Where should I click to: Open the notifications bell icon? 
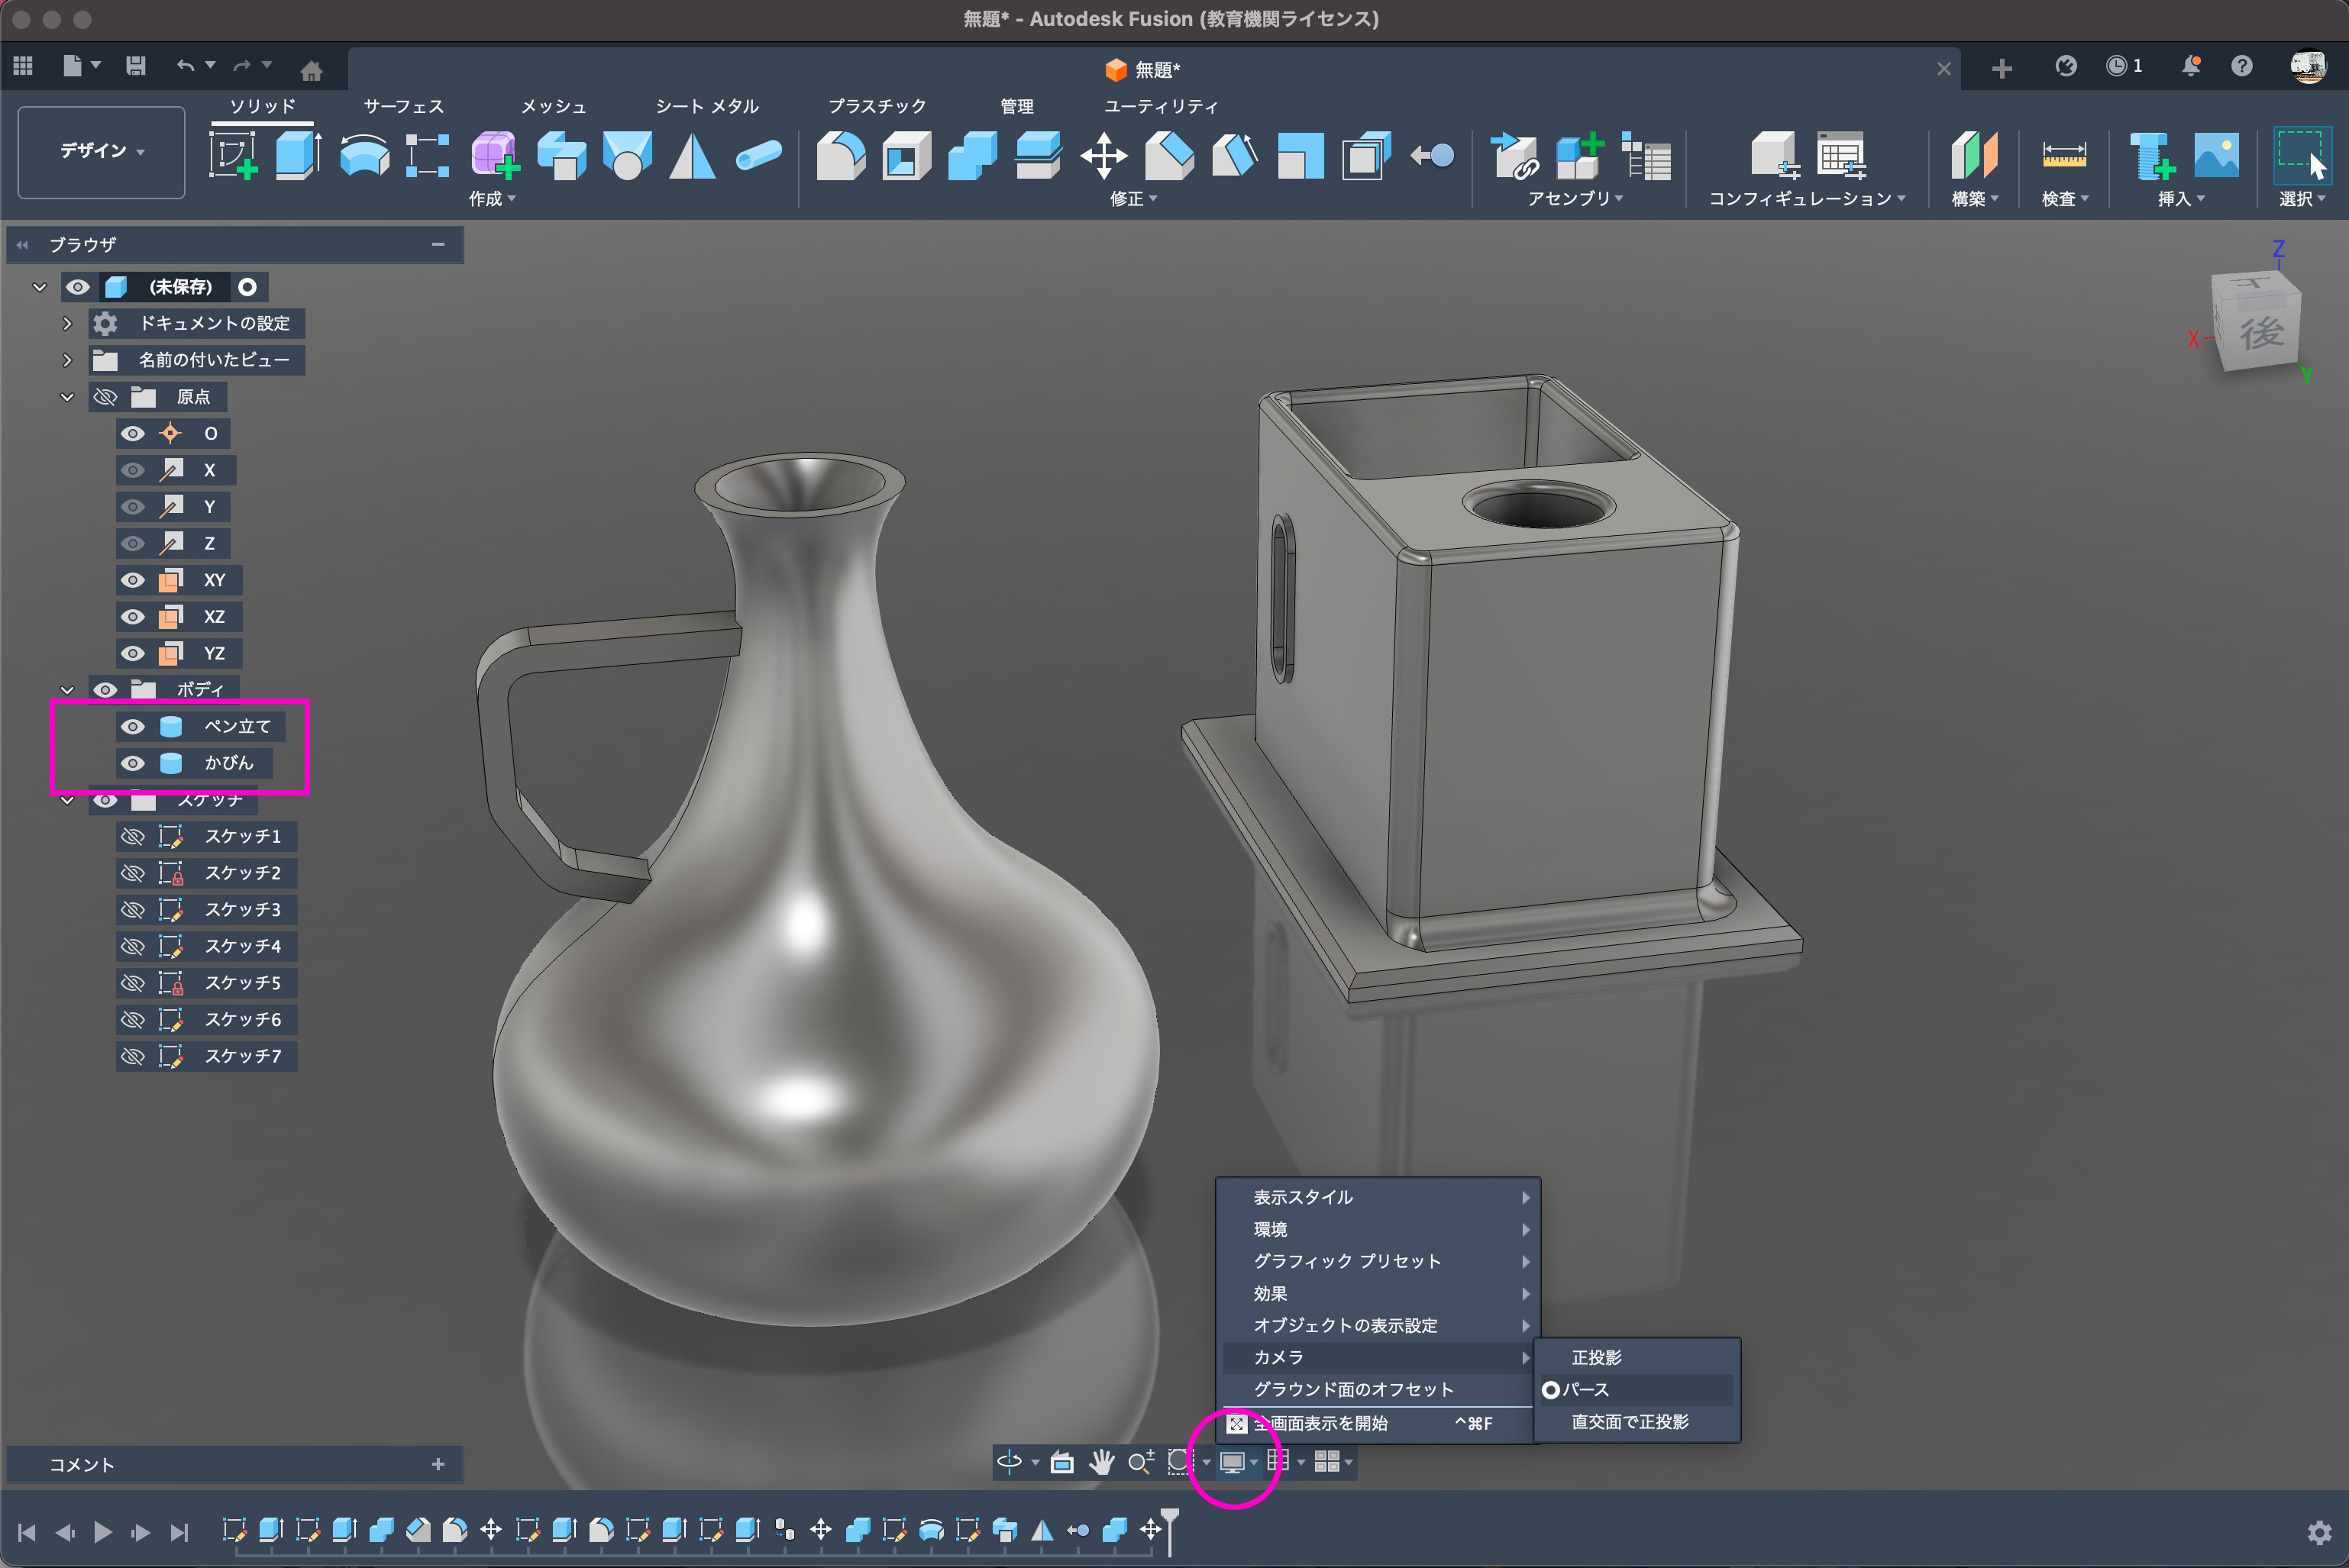(x=2191, y=66)
